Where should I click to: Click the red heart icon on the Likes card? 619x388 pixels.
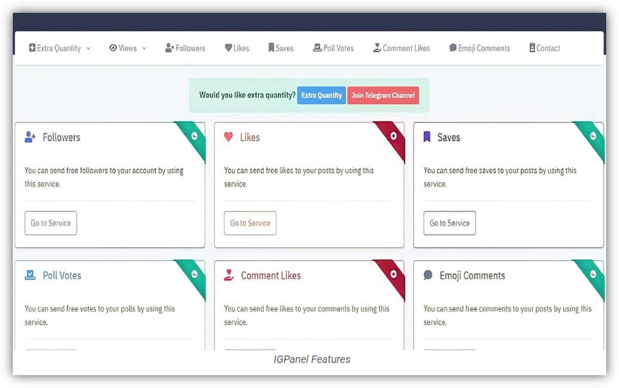pyautogui.click(x=229, y=137)
